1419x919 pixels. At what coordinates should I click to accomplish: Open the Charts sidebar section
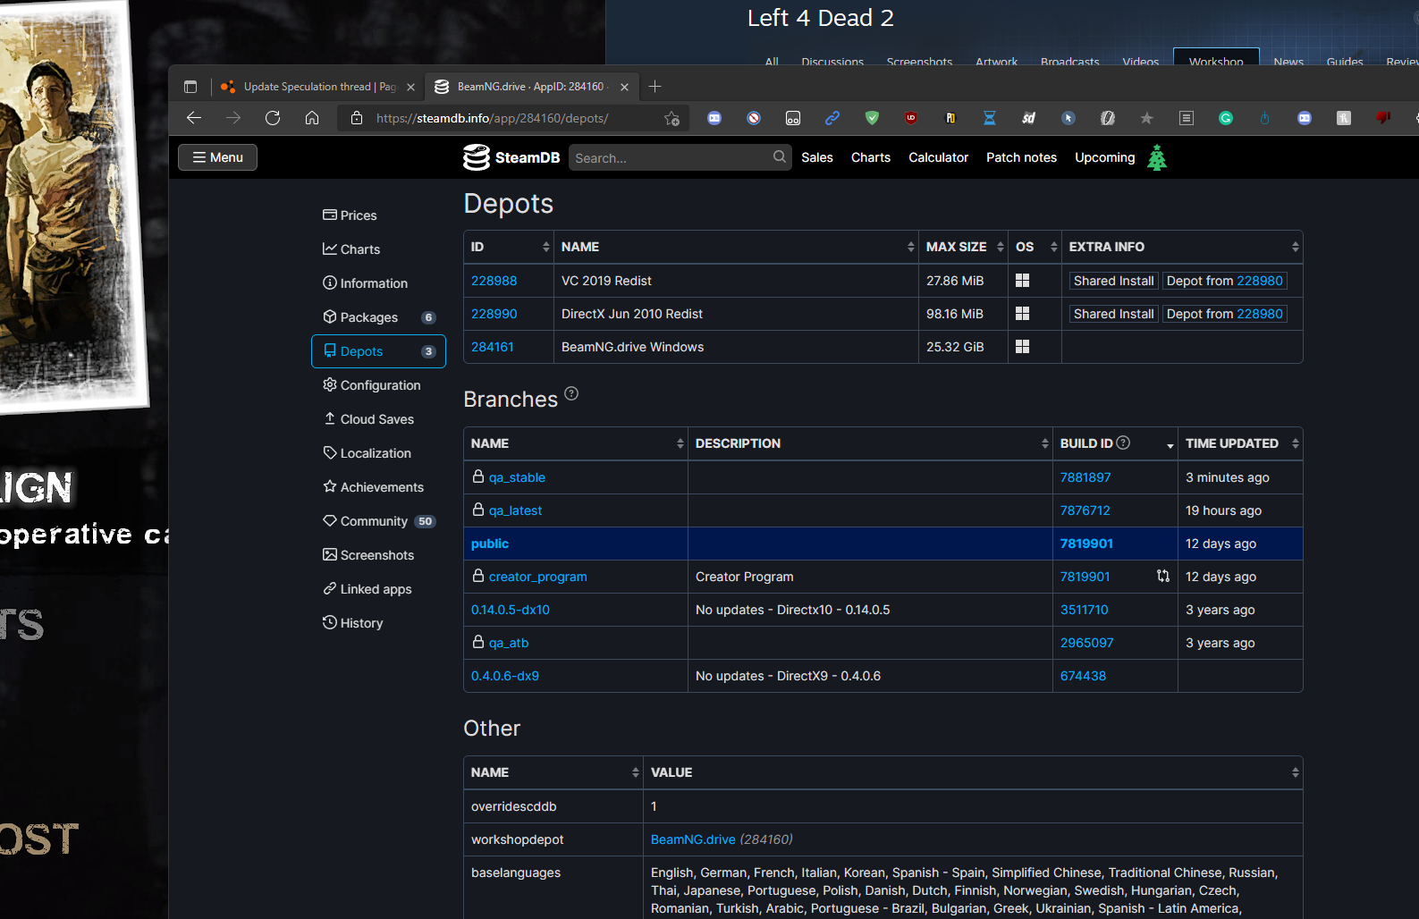[378, 249]
